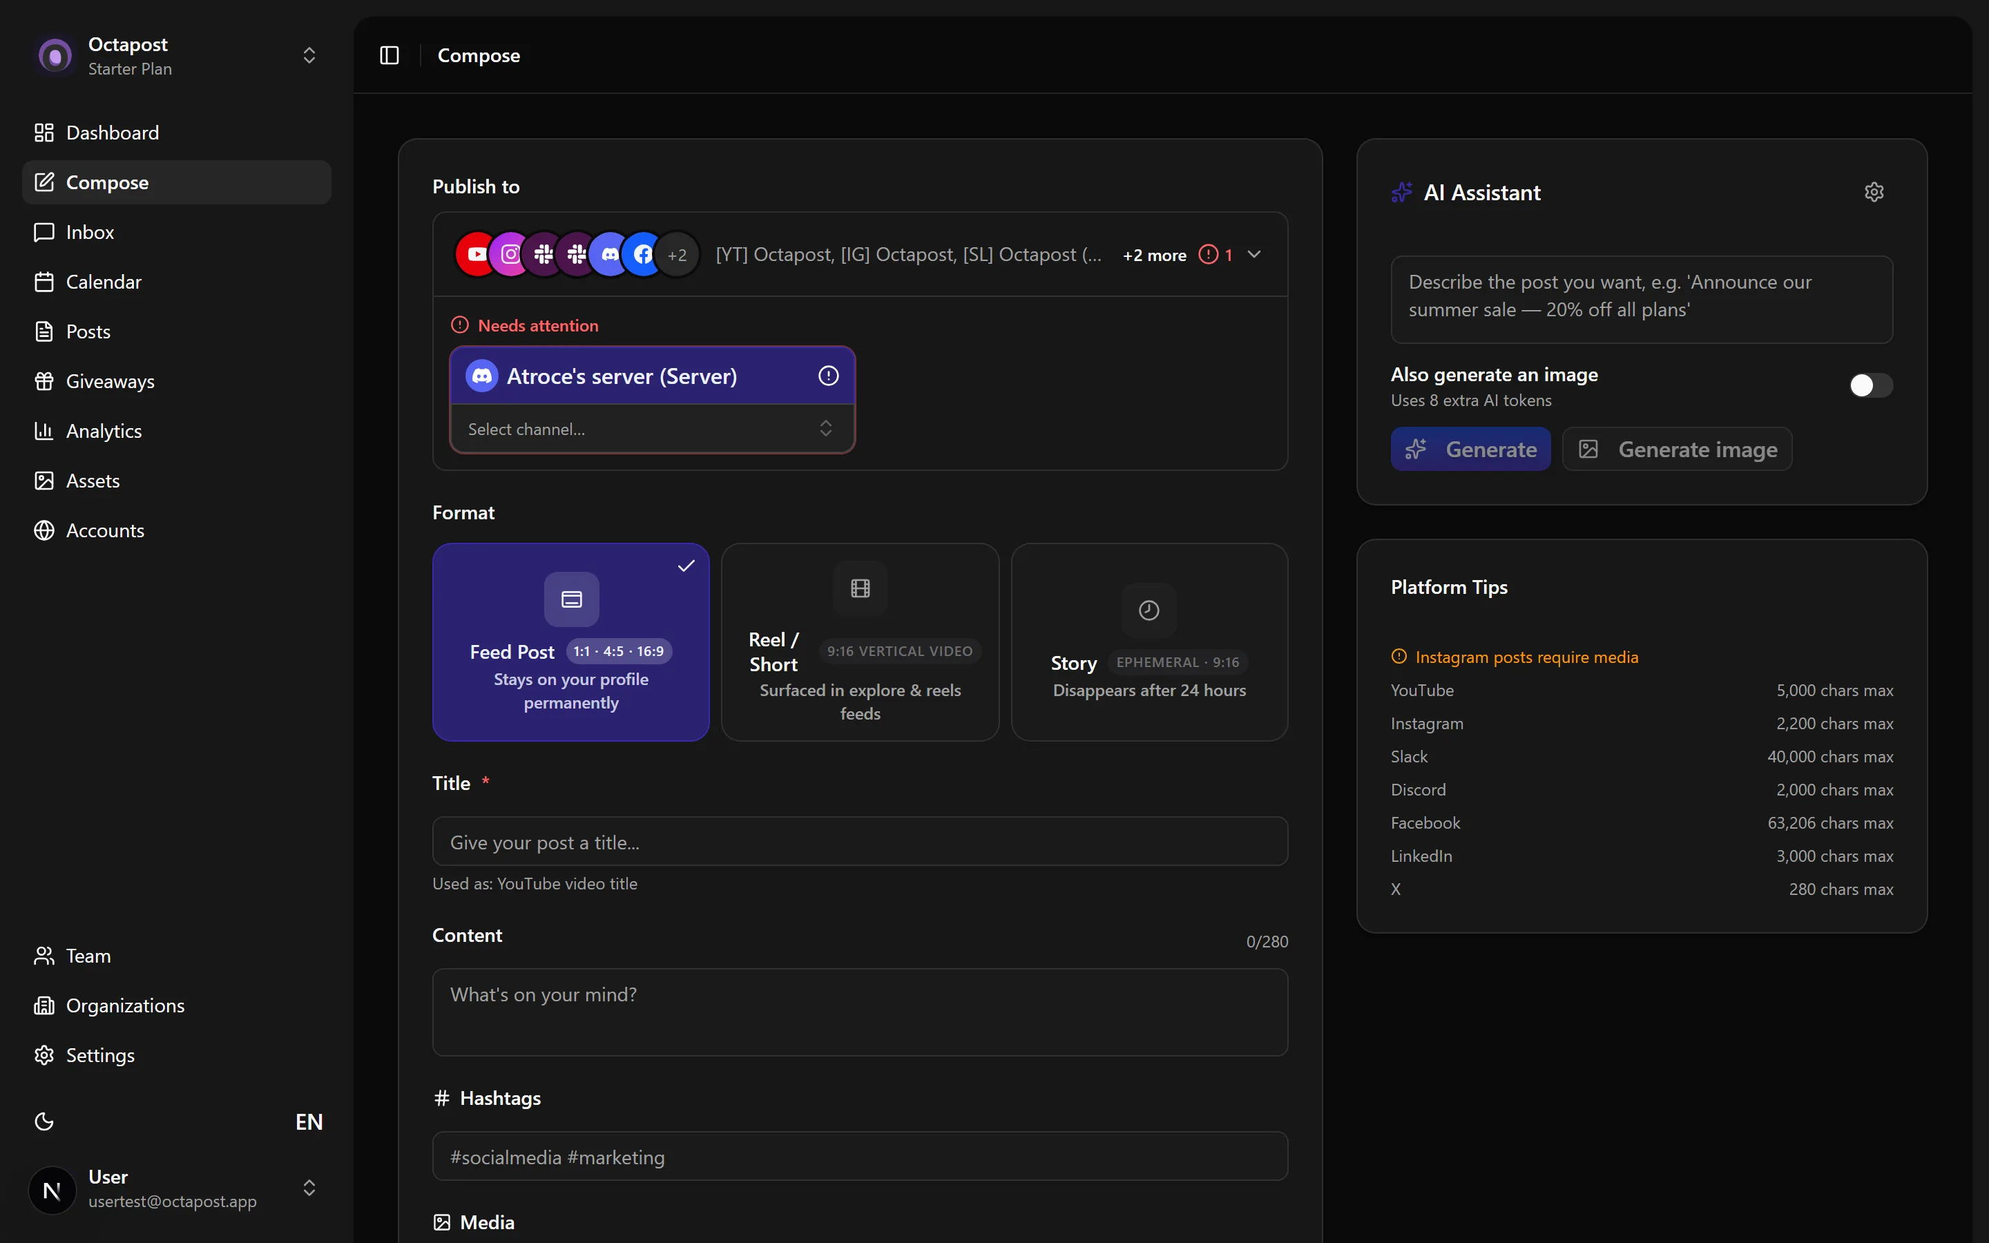Focus the AI prompt description field

click(x=1642, y=299)
